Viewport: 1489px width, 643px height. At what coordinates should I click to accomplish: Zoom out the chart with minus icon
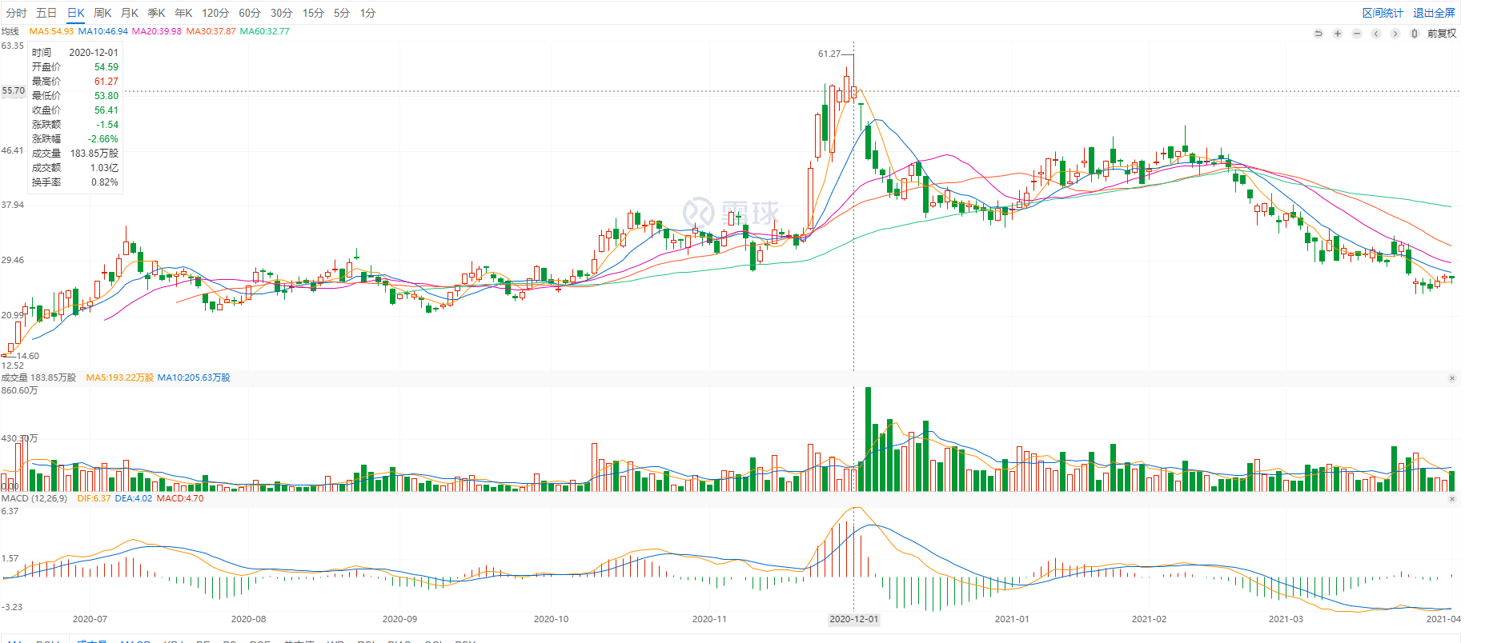(1357, 34)
